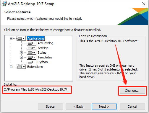Go to previous step with Back

[x=78, y=107]
